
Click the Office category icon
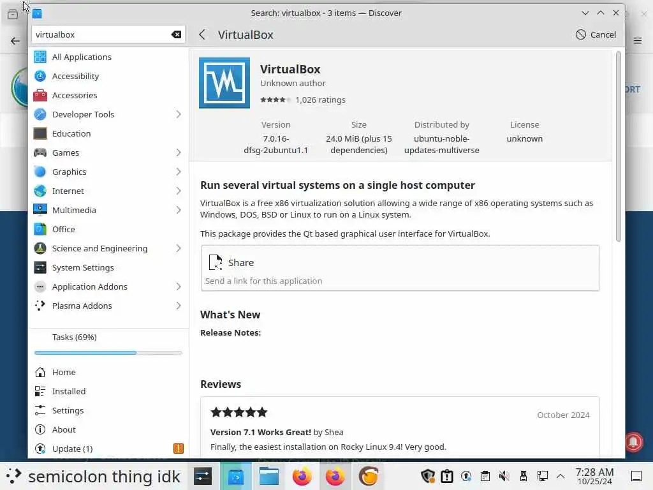point(40,230)
